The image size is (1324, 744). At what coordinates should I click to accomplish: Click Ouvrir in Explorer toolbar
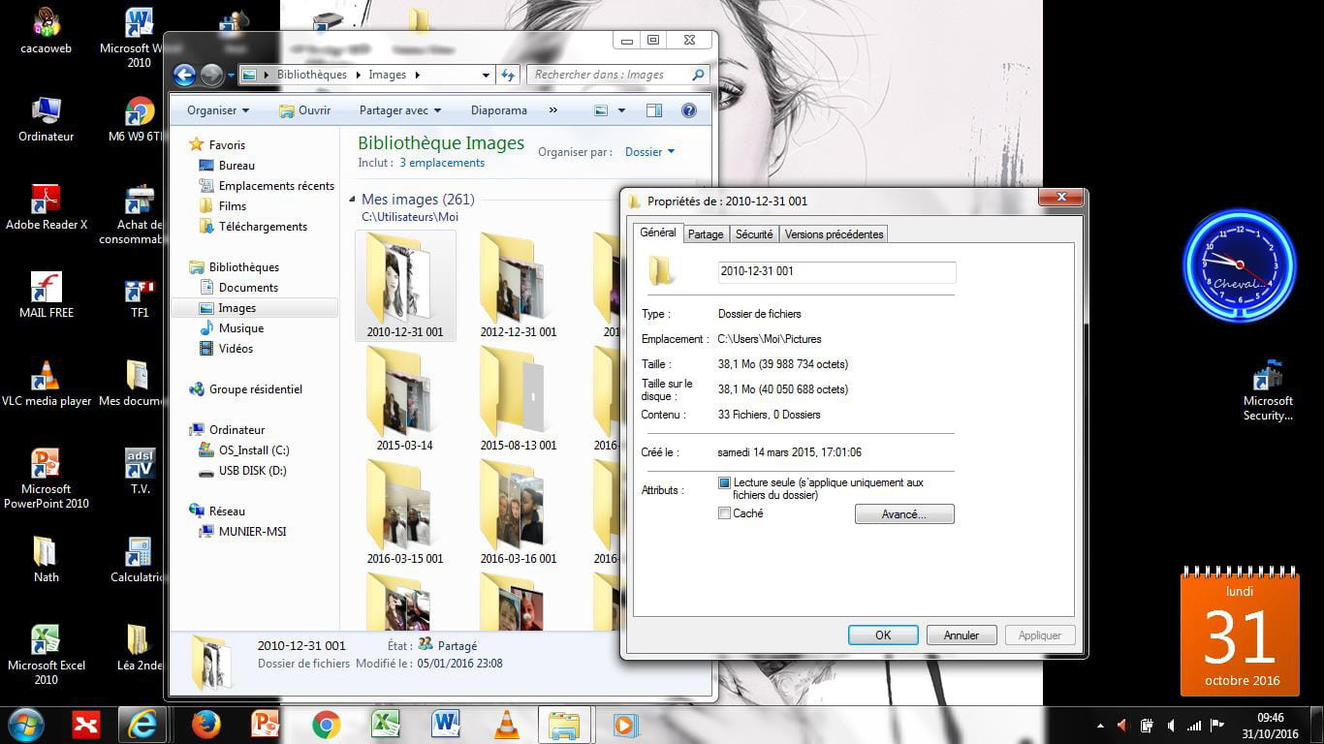click(304, 110)
